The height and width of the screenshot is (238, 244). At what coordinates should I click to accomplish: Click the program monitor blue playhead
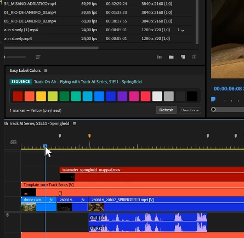click(213, 99)
